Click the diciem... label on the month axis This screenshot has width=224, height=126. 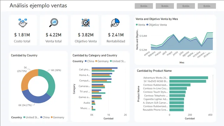pos(208,55)
